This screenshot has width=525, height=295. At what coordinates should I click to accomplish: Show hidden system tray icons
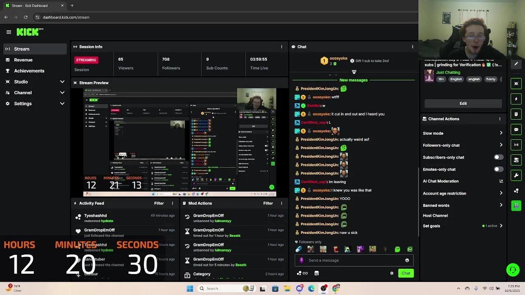pos(459,288)
